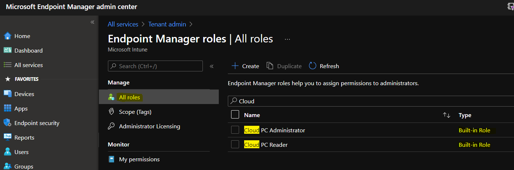The image size is (514, 170).
Task: Open Cloud PC Reader role
Action: pyautogui.click(x=266, y=145)
